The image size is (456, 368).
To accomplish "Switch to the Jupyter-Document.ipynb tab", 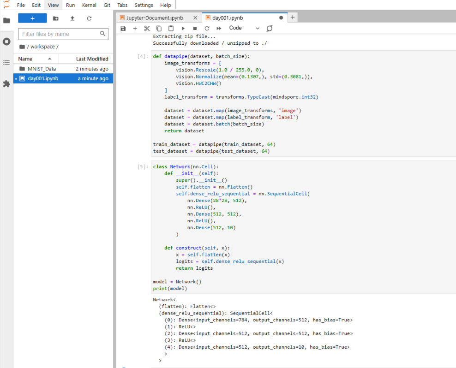I will coord(155,18).
